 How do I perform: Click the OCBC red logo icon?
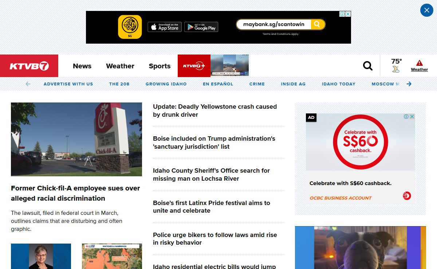(407, 196)
